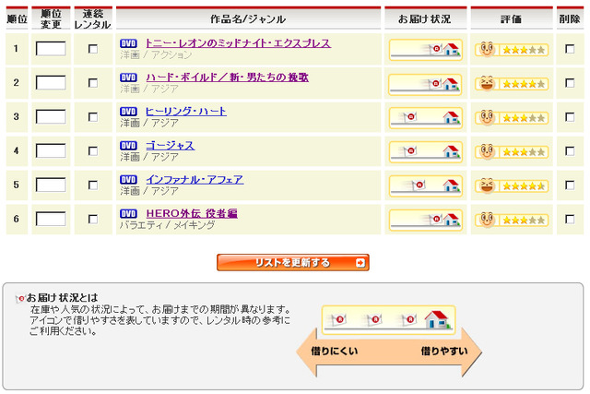Click rank change field in row 5
590x394 pixels.
[51, 185]
